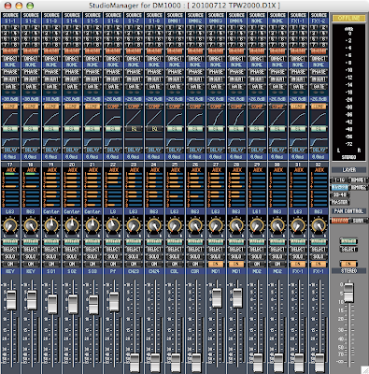Click the 0.0ms delay value on channel 20

(72, 156)
